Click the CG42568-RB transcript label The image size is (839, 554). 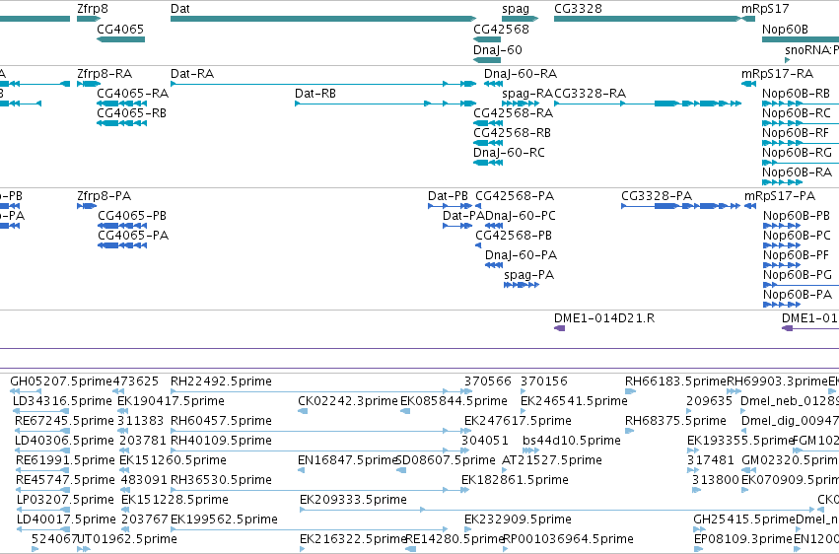pyautogui.click(x=512, y=133)
